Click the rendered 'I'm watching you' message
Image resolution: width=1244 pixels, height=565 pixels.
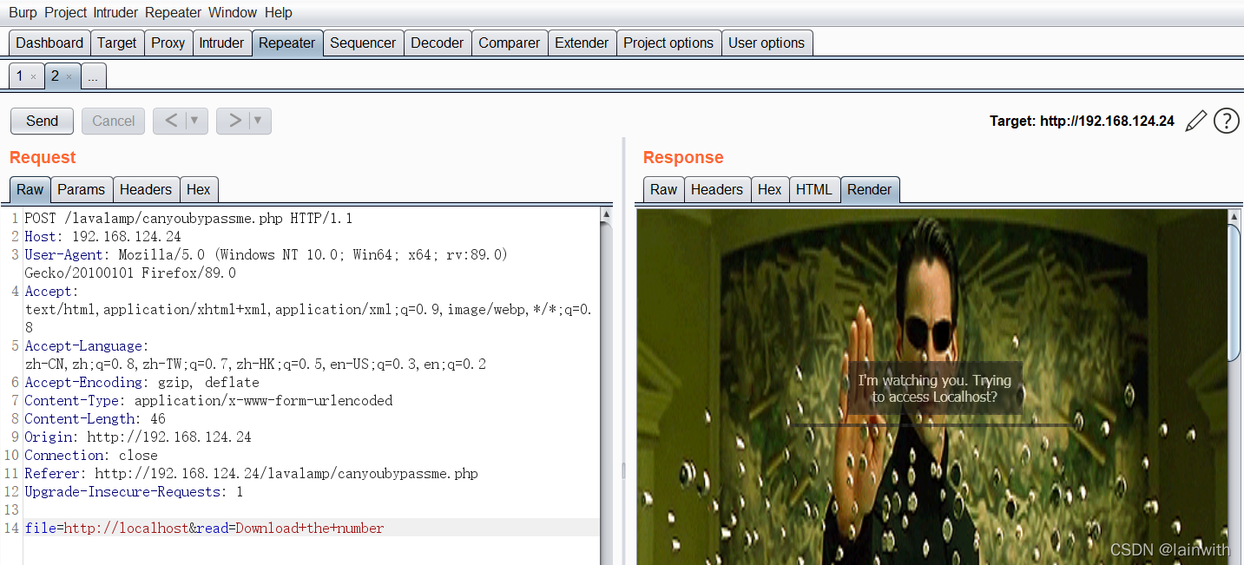[935, 389]
